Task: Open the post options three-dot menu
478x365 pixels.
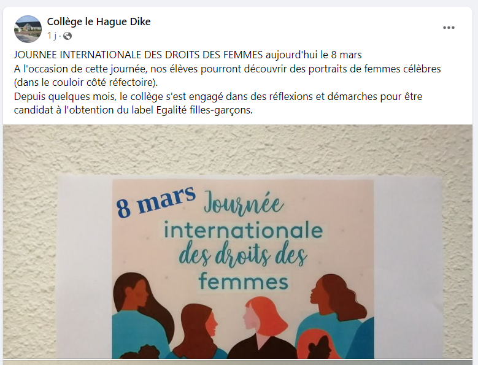Action: tap(449, 28)
